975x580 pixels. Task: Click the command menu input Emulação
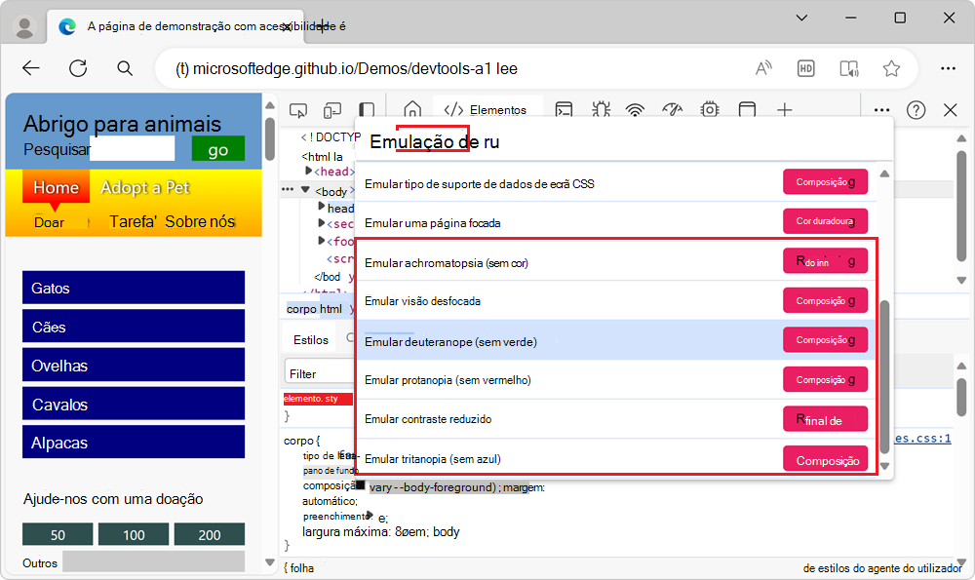coord(624,141)
